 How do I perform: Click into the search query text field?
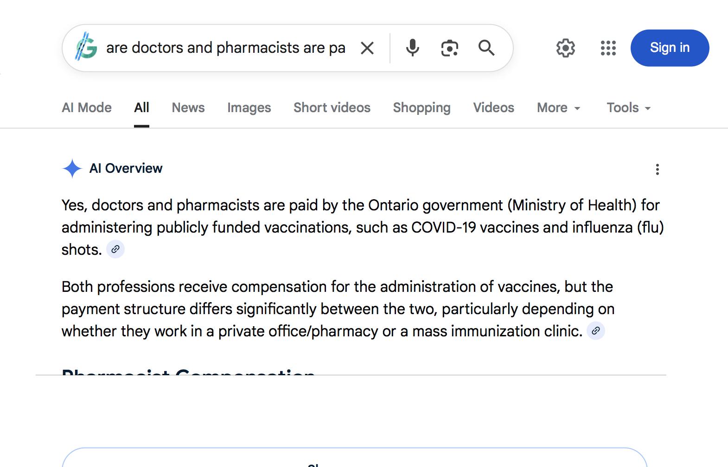[225, 48]
